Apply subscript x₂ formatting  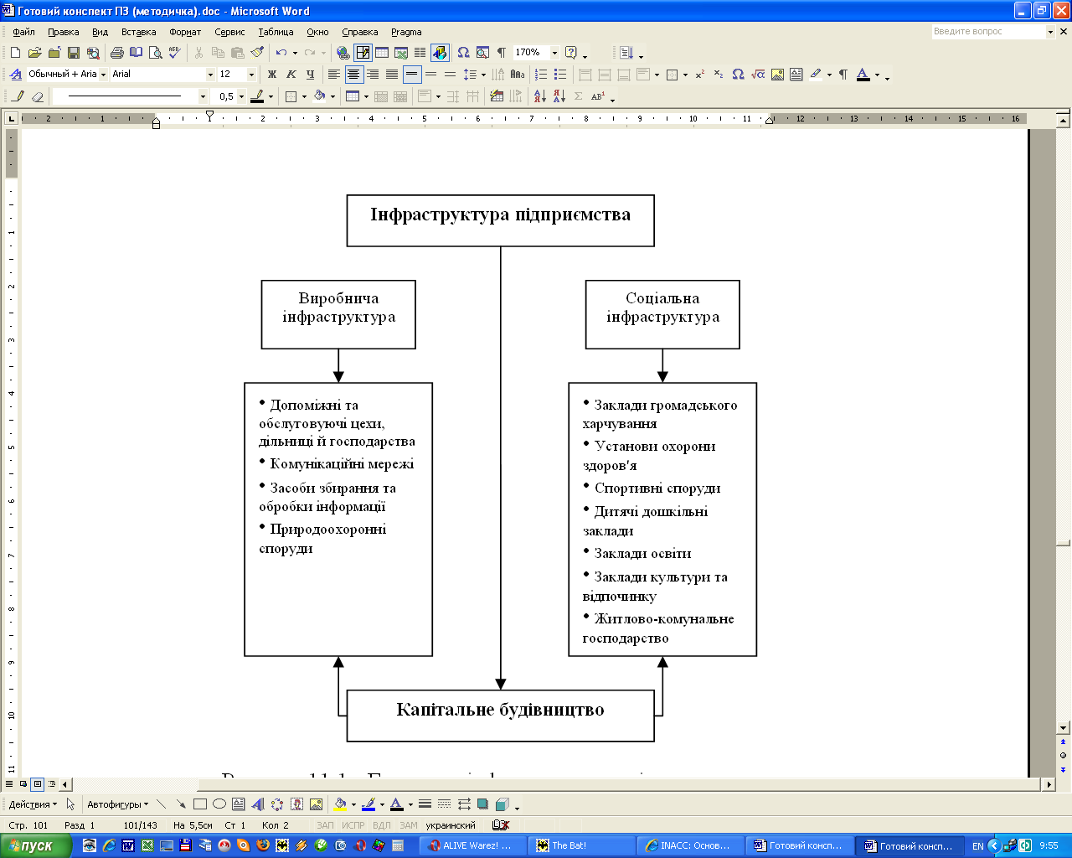(719, 75)
